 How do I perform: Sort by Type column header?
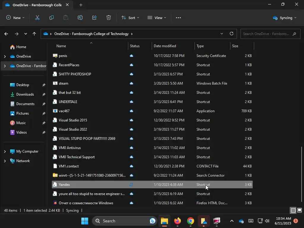click(200, 46)
